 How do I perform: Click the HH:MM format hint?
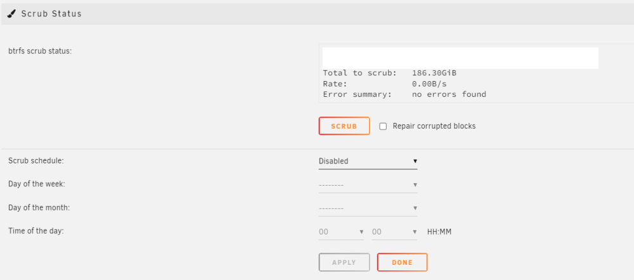(x=439, y=232)
